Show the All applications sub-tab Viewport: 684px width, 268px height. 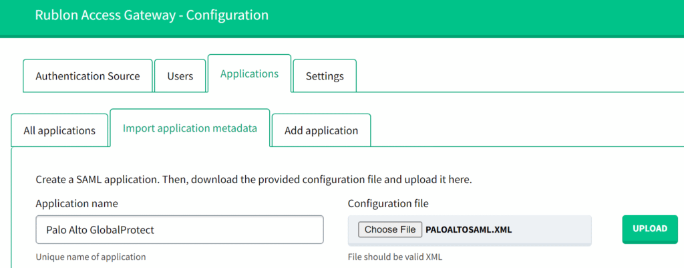point(59,130)
